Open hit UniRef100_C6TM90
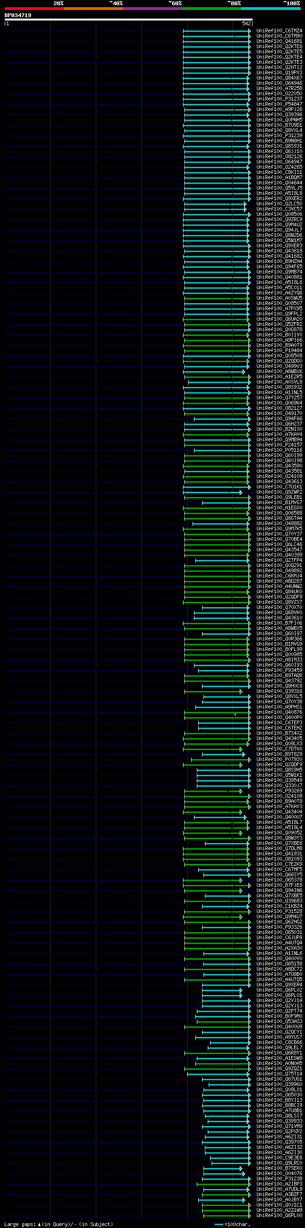Image resolution: width=305 pixels, height=1228 pixels. pyautogui.click(x=279, y=36)
